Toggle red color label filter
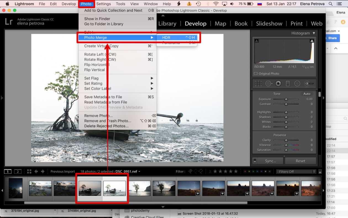 [x=245, y=172]
